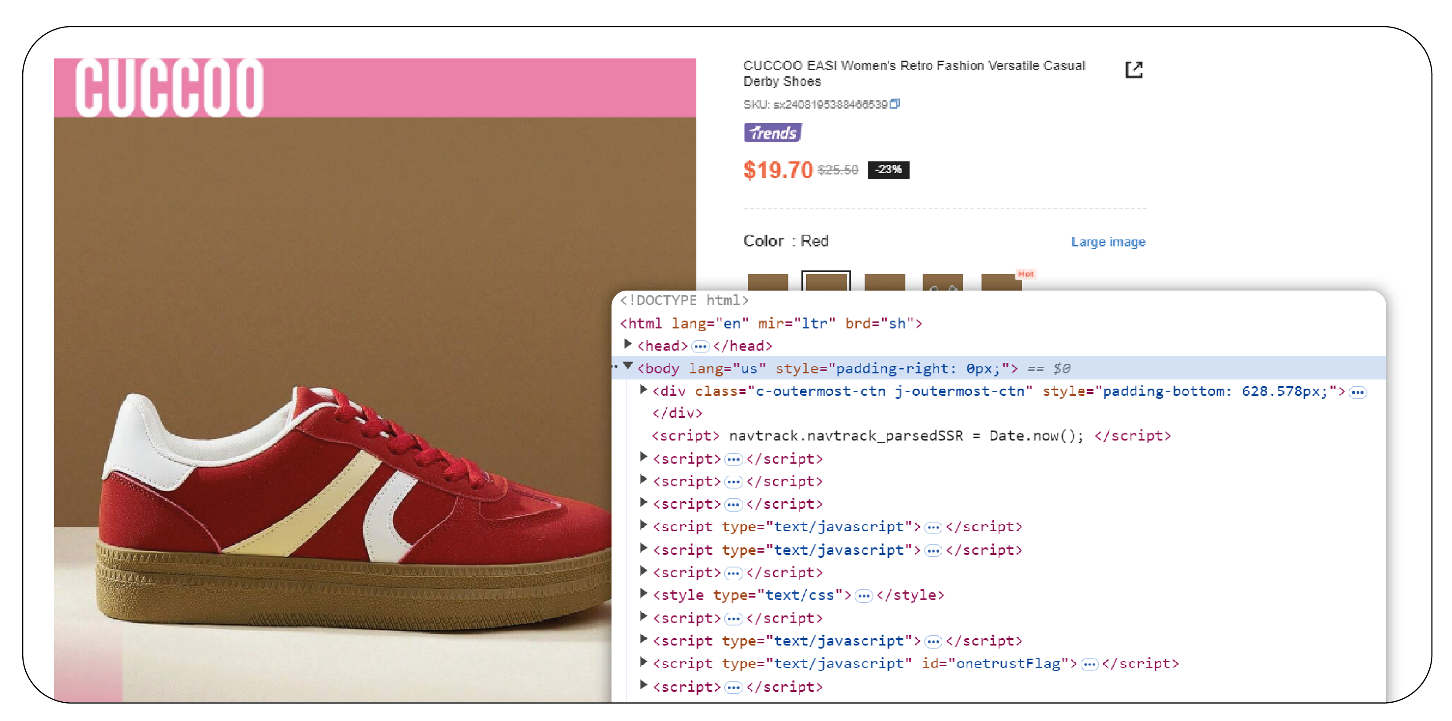Click the -23% discount badge

(x=888, y=170)
